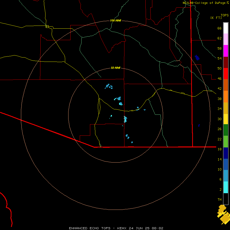Click the 62 legend value
Viewport: 230px width, 230px height.
[x=220, y=38]
